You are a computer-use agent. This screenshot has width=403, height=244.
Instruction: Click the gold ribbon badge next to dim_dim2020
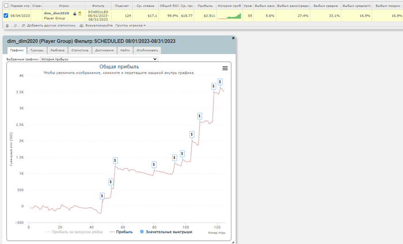(x=80, y=14)
